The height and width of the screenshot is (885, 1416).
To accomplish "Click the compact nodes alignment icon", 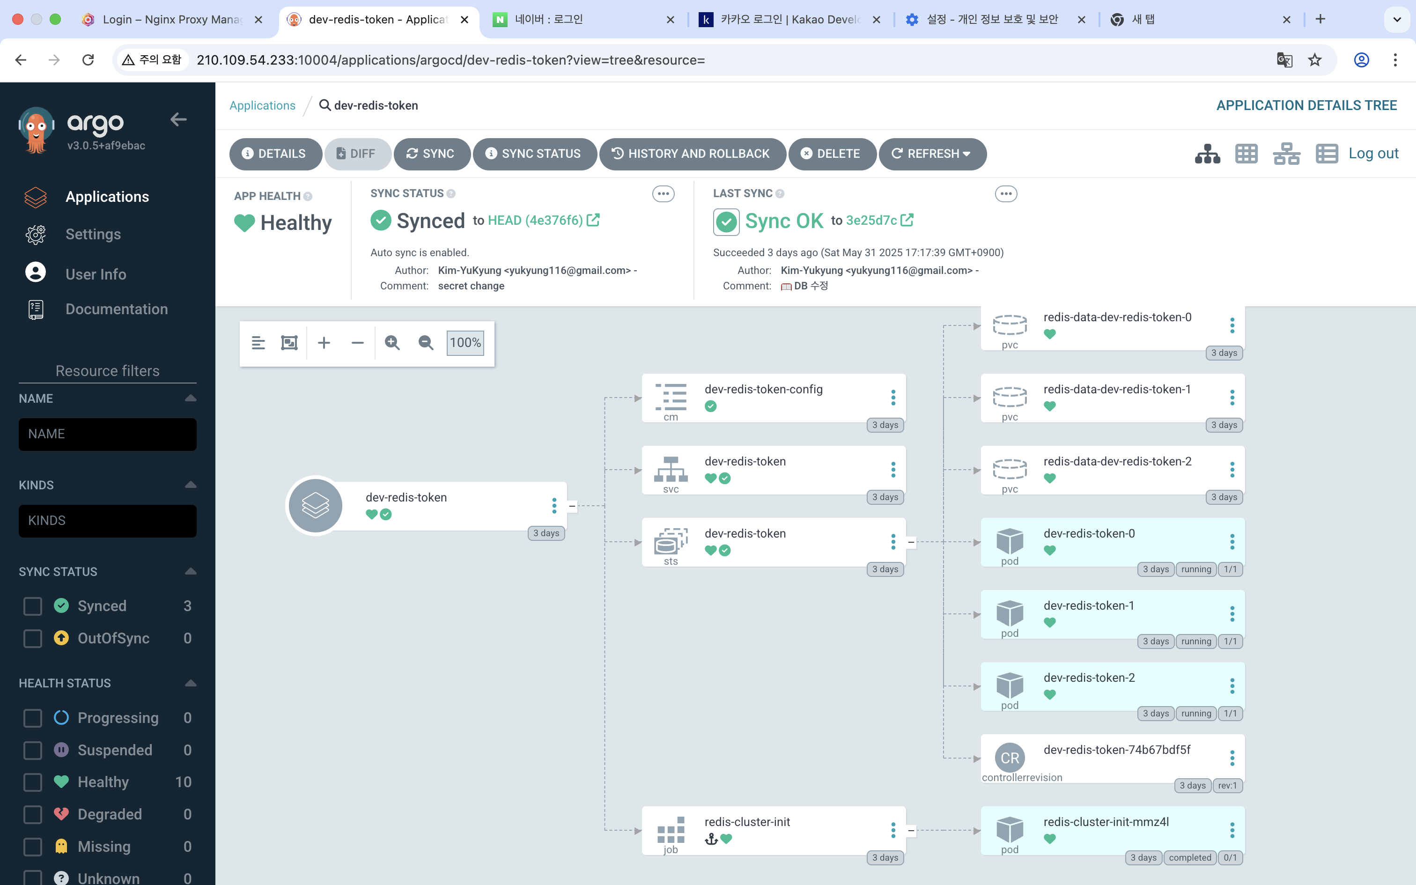I will coord(258,343).
